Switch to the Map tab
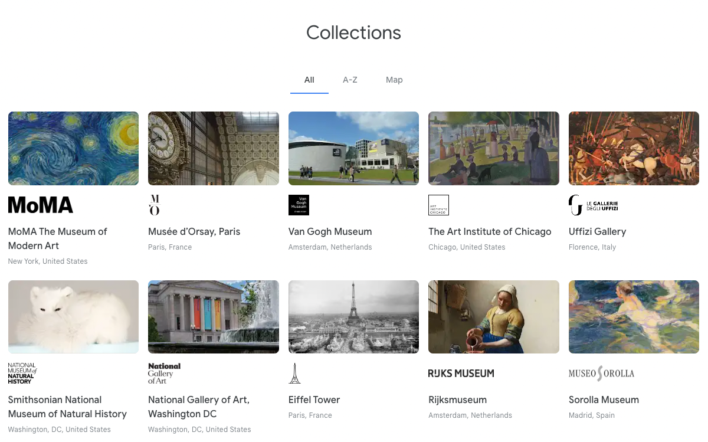Screen dimensions: 708x442 394,80
